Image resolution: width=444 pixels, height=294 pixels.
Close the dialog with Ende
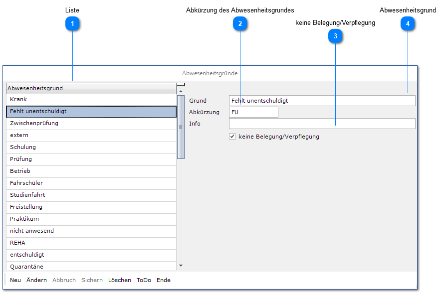tap(164, 280)
